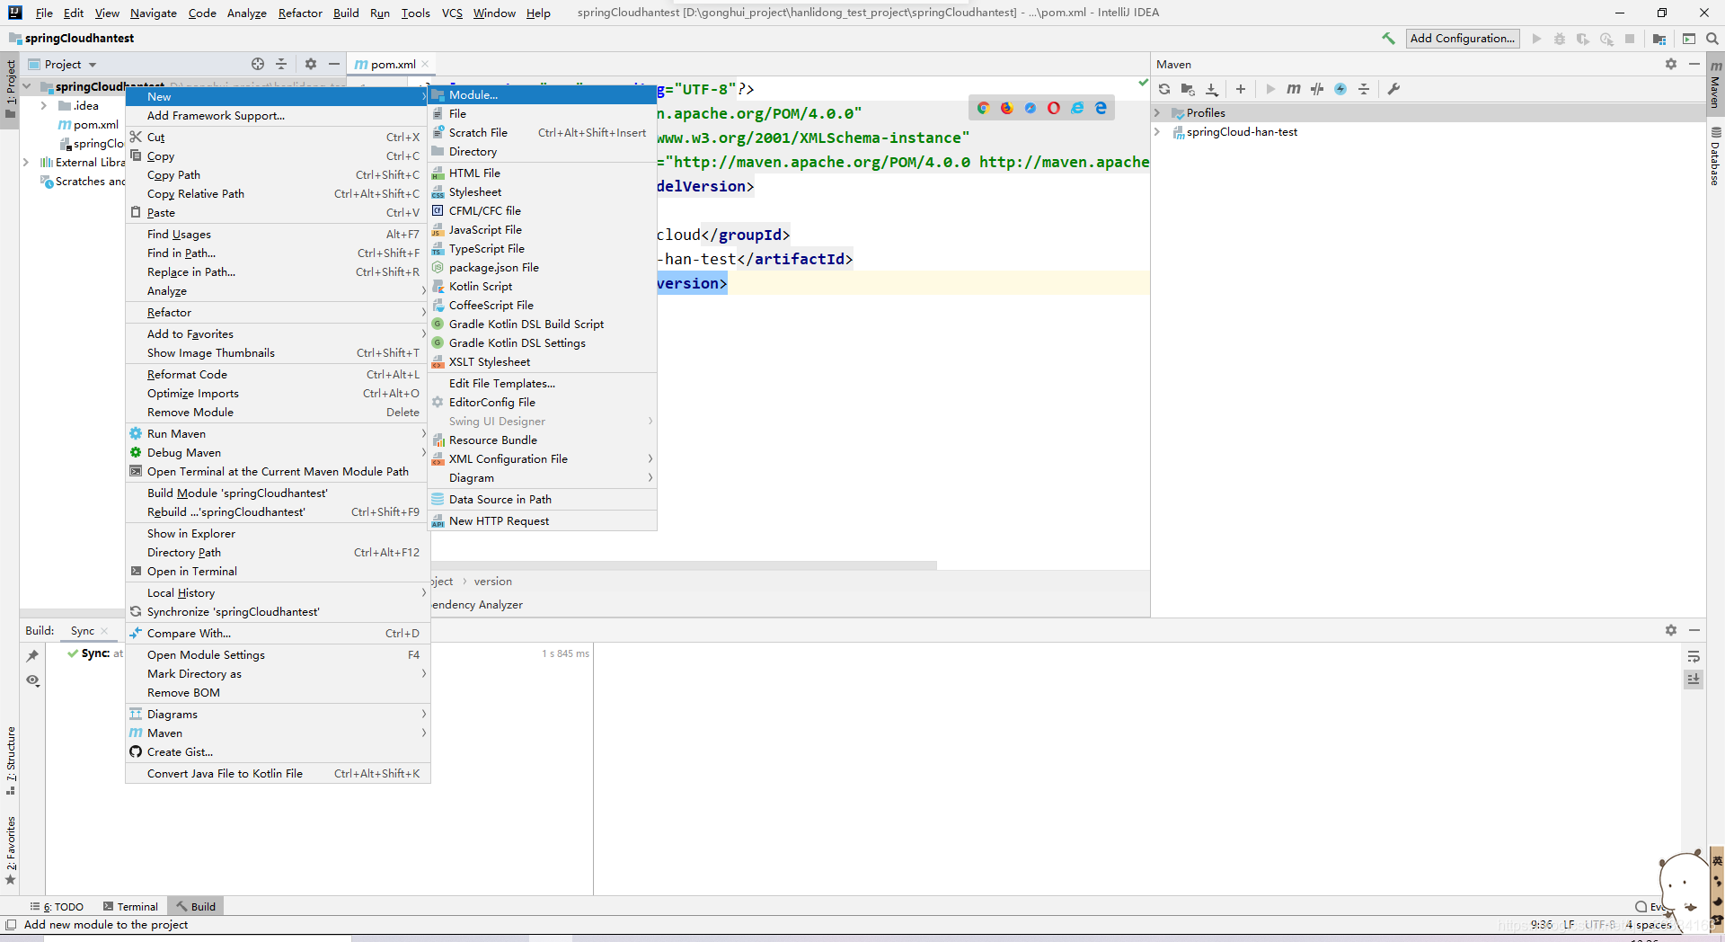Click Generate Sources and Update Folders icon
This screenshot has height=942, width=1725.
[1188, 89]
